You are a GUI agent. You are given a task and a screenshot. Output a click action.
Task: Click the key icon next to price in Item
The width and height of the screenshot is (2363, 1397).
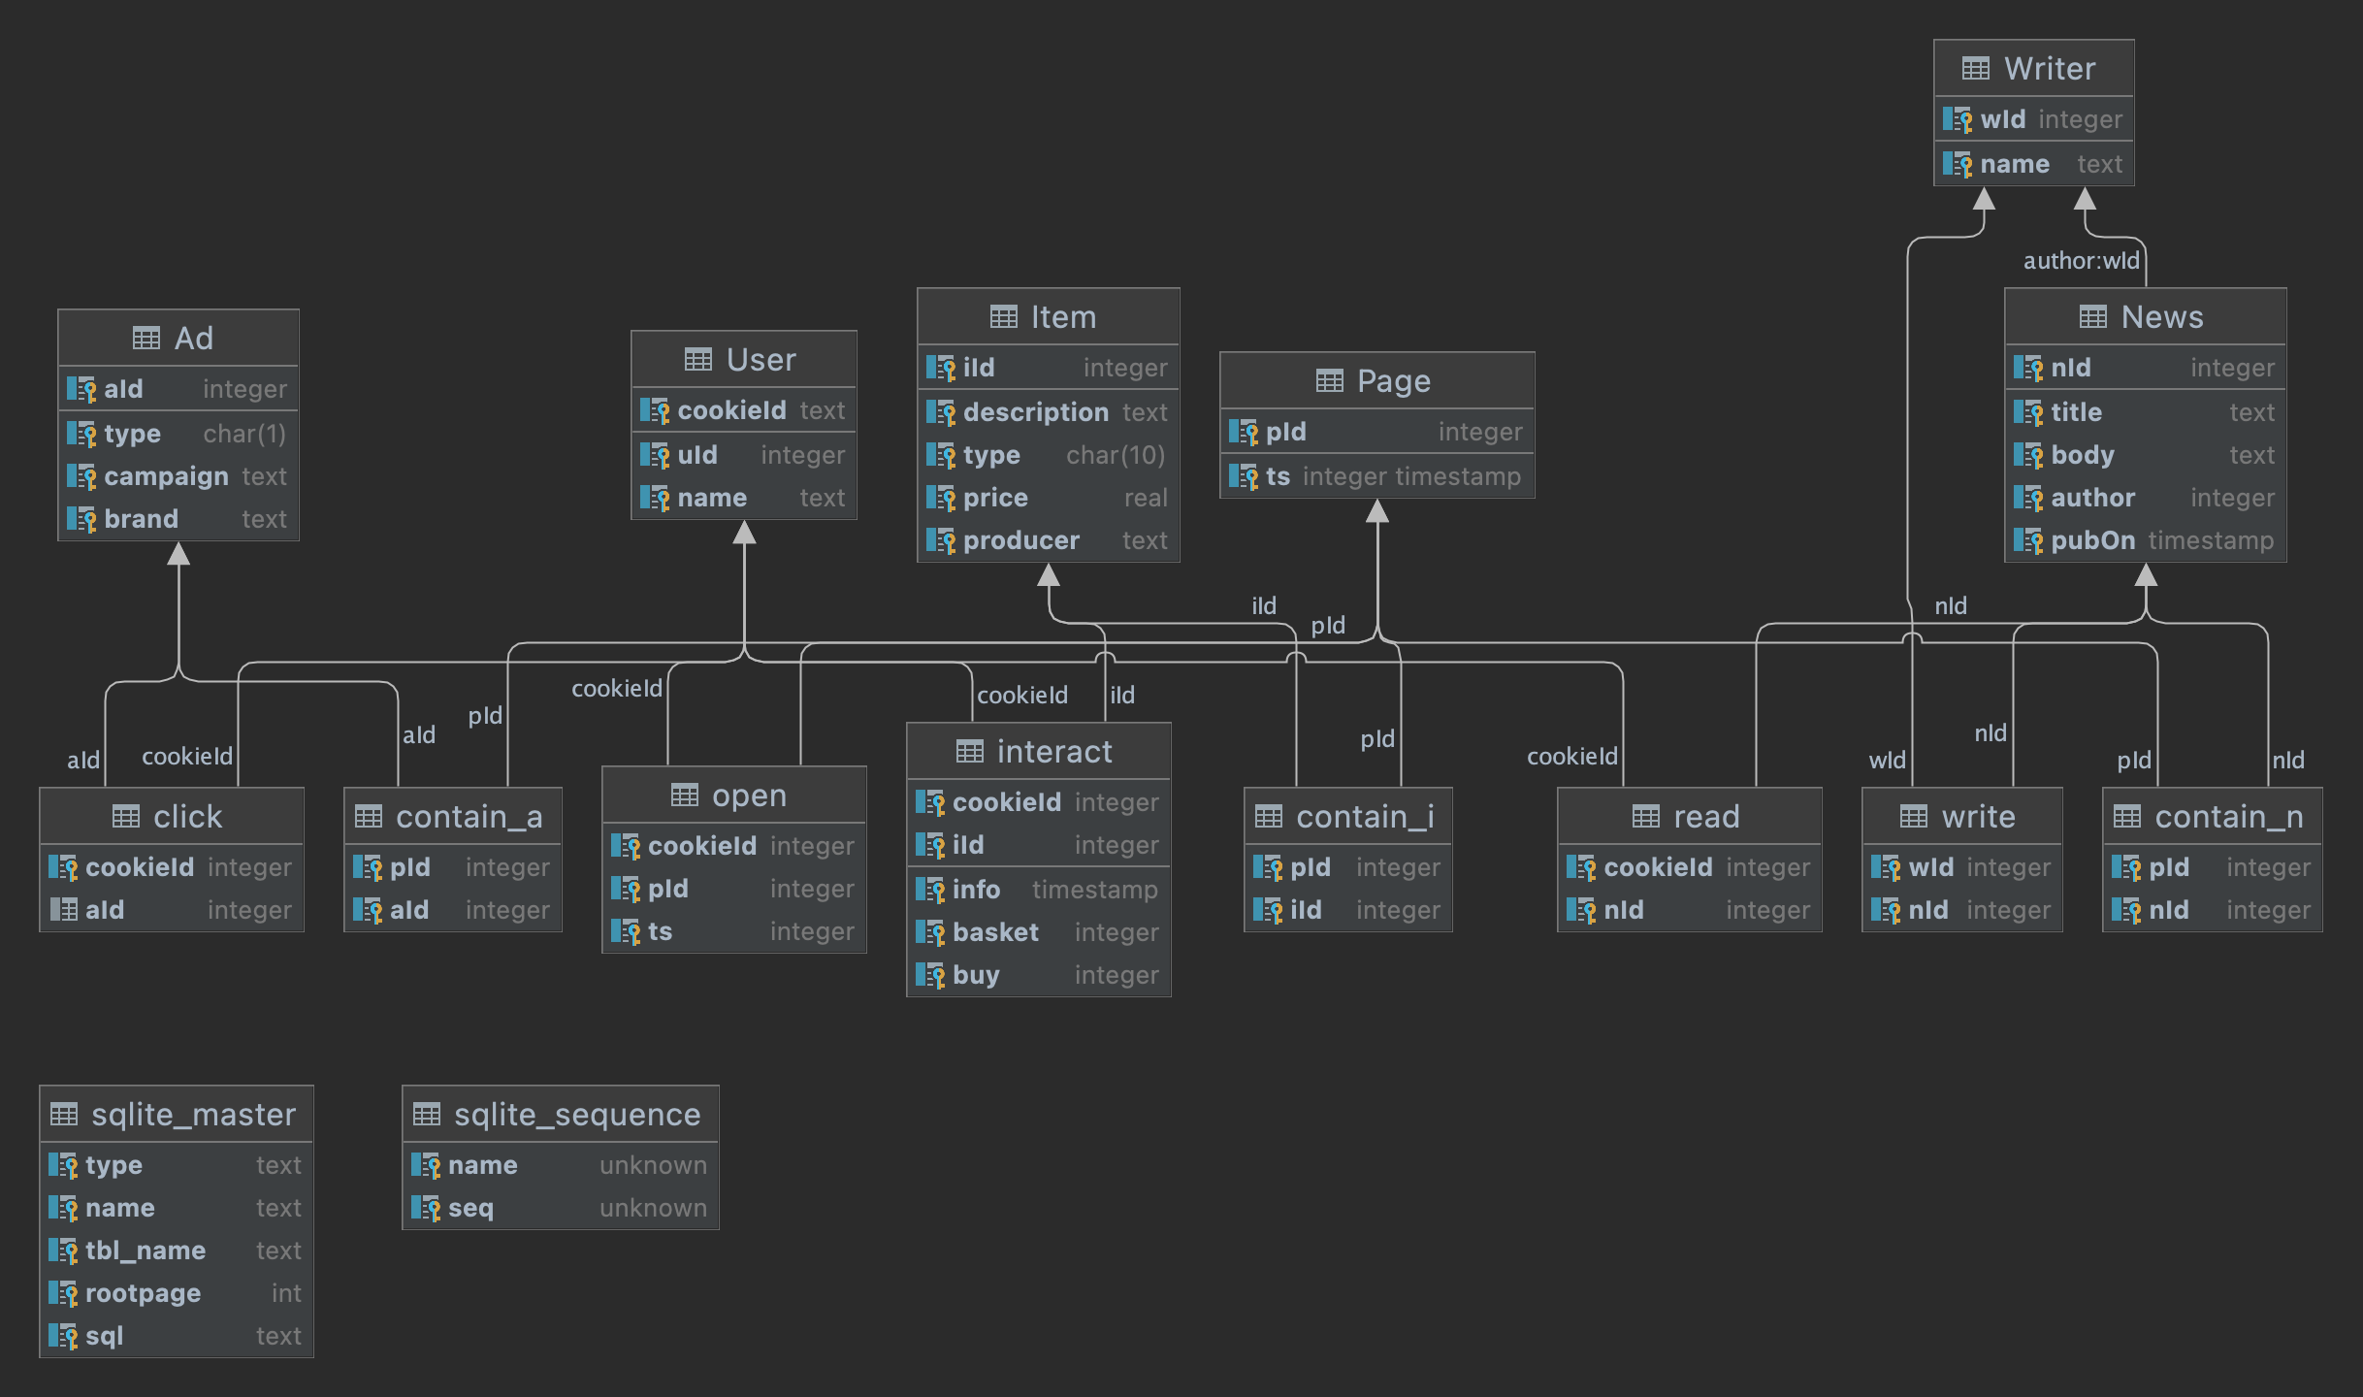click(x=941, y=499)
